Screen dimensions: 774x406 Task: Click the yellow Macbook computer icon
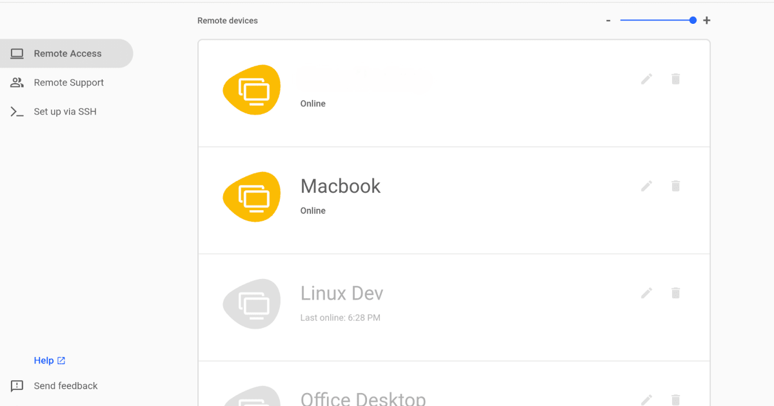(x=252, y=197)
